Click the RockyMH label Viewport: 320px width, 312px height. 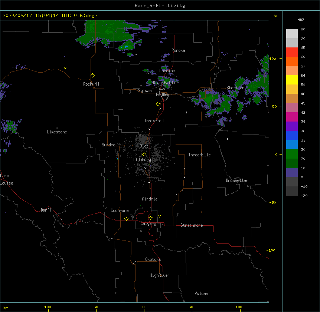pos(91,84)
